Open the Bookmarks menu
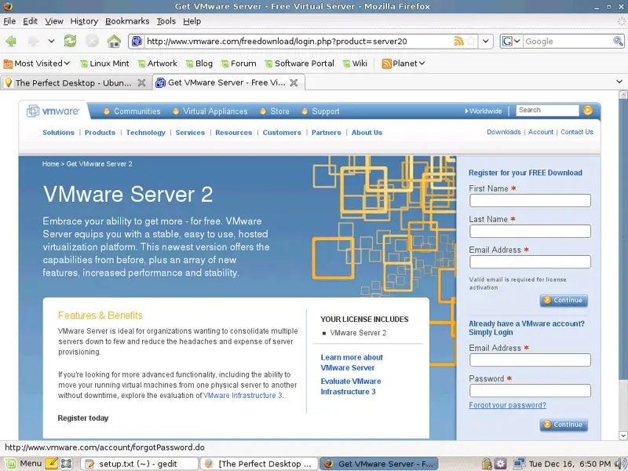 pyautogui.click(x=127, y=21)
